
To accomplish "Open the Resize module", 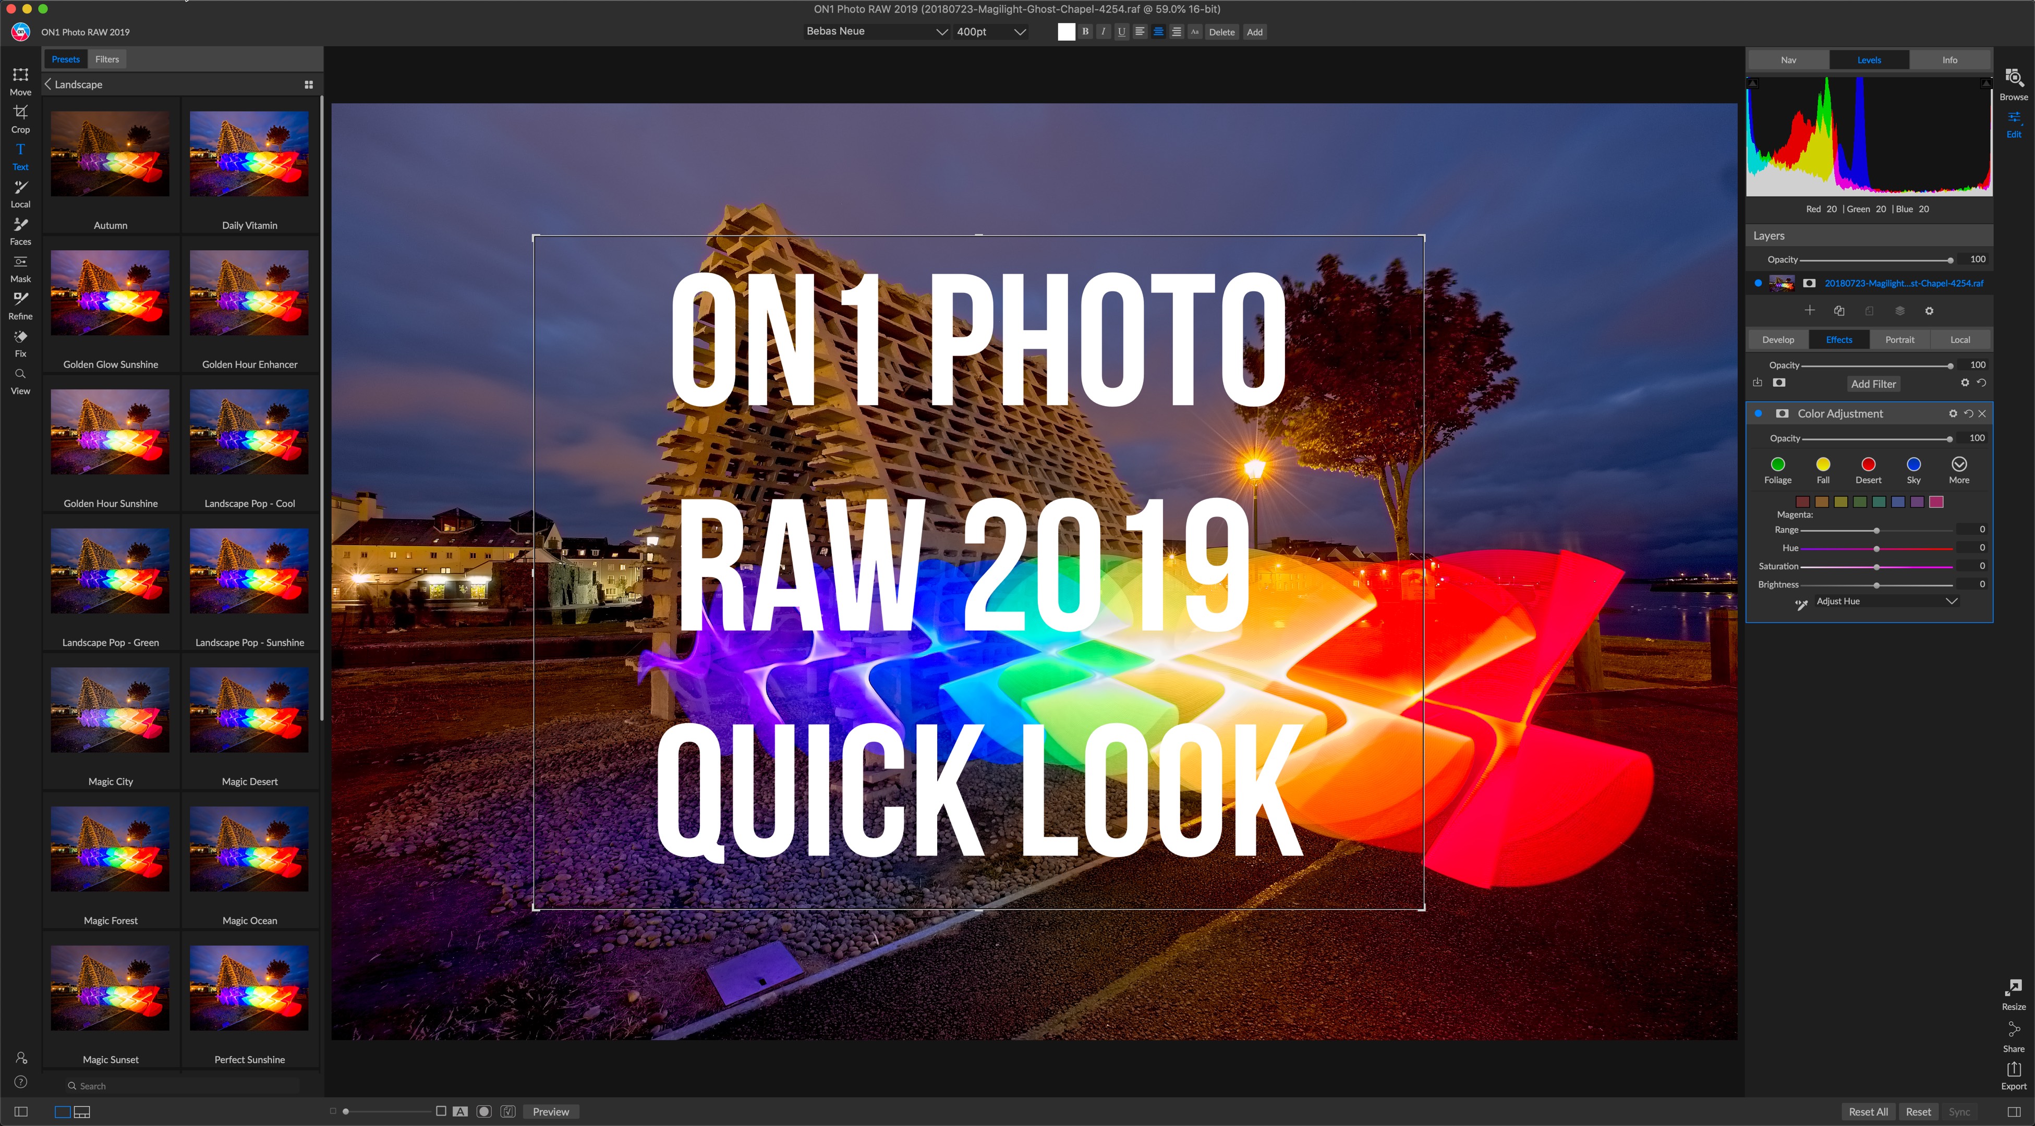I will (2014, 995).
